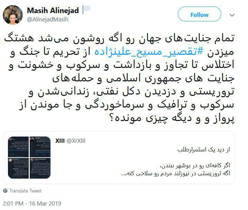This screenshot has width=248, height=210.
Task: Click Masih Alinejad's profile avatar
Action: [x=13, y=15]
